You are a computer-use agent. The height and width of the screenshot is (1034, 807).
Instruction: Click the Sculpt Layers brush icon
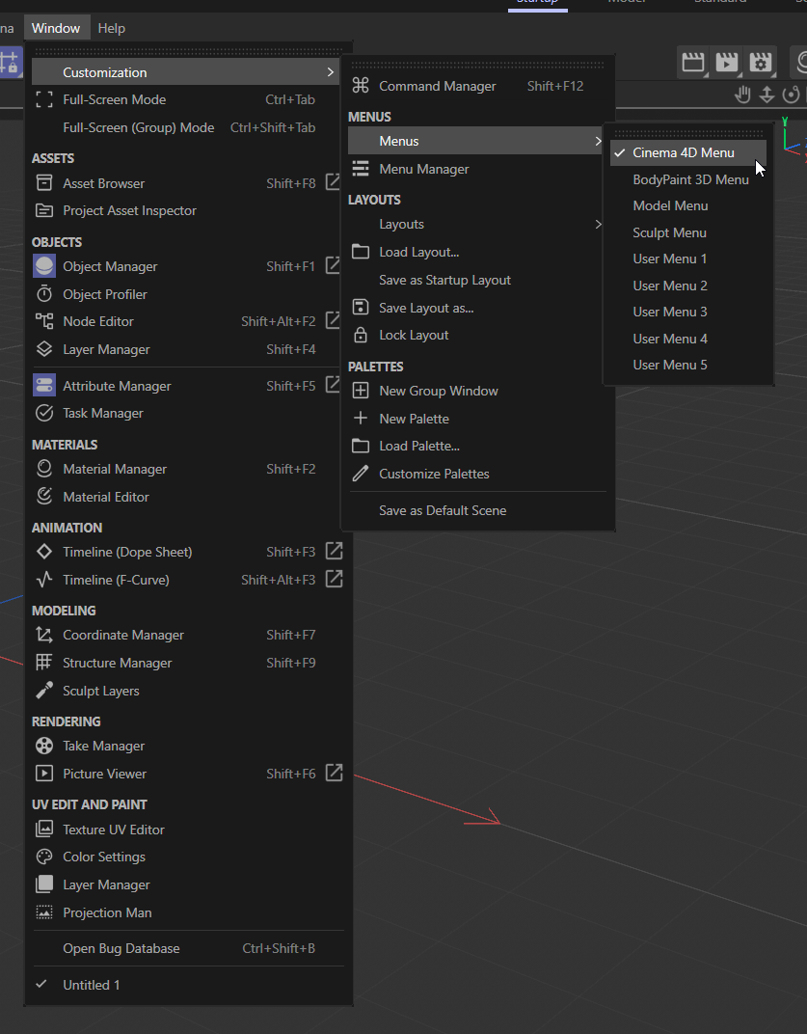[44, 690]
